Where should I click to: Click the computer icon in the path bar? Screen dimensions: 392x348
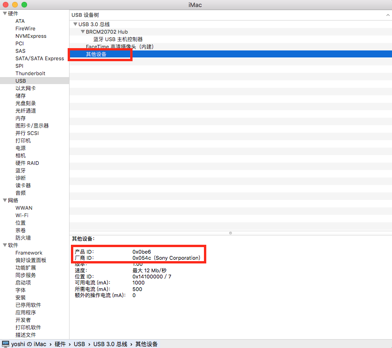pyautogui.click(x=6, y=344)
